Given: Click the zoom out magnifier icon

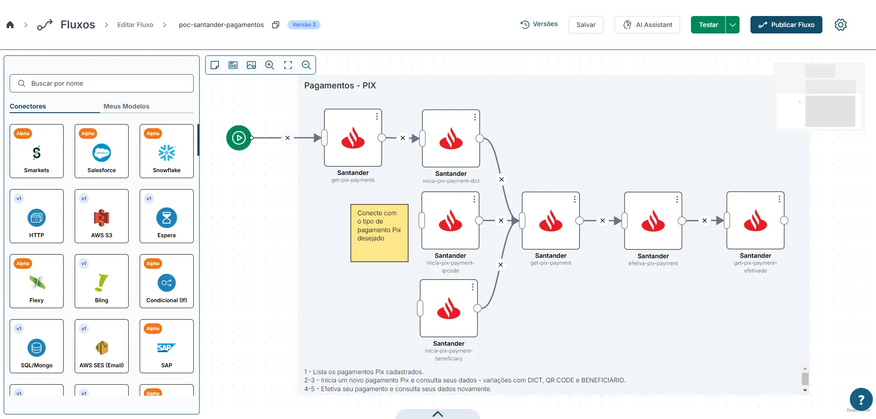Looking at the screenshot, I should 306,65.
